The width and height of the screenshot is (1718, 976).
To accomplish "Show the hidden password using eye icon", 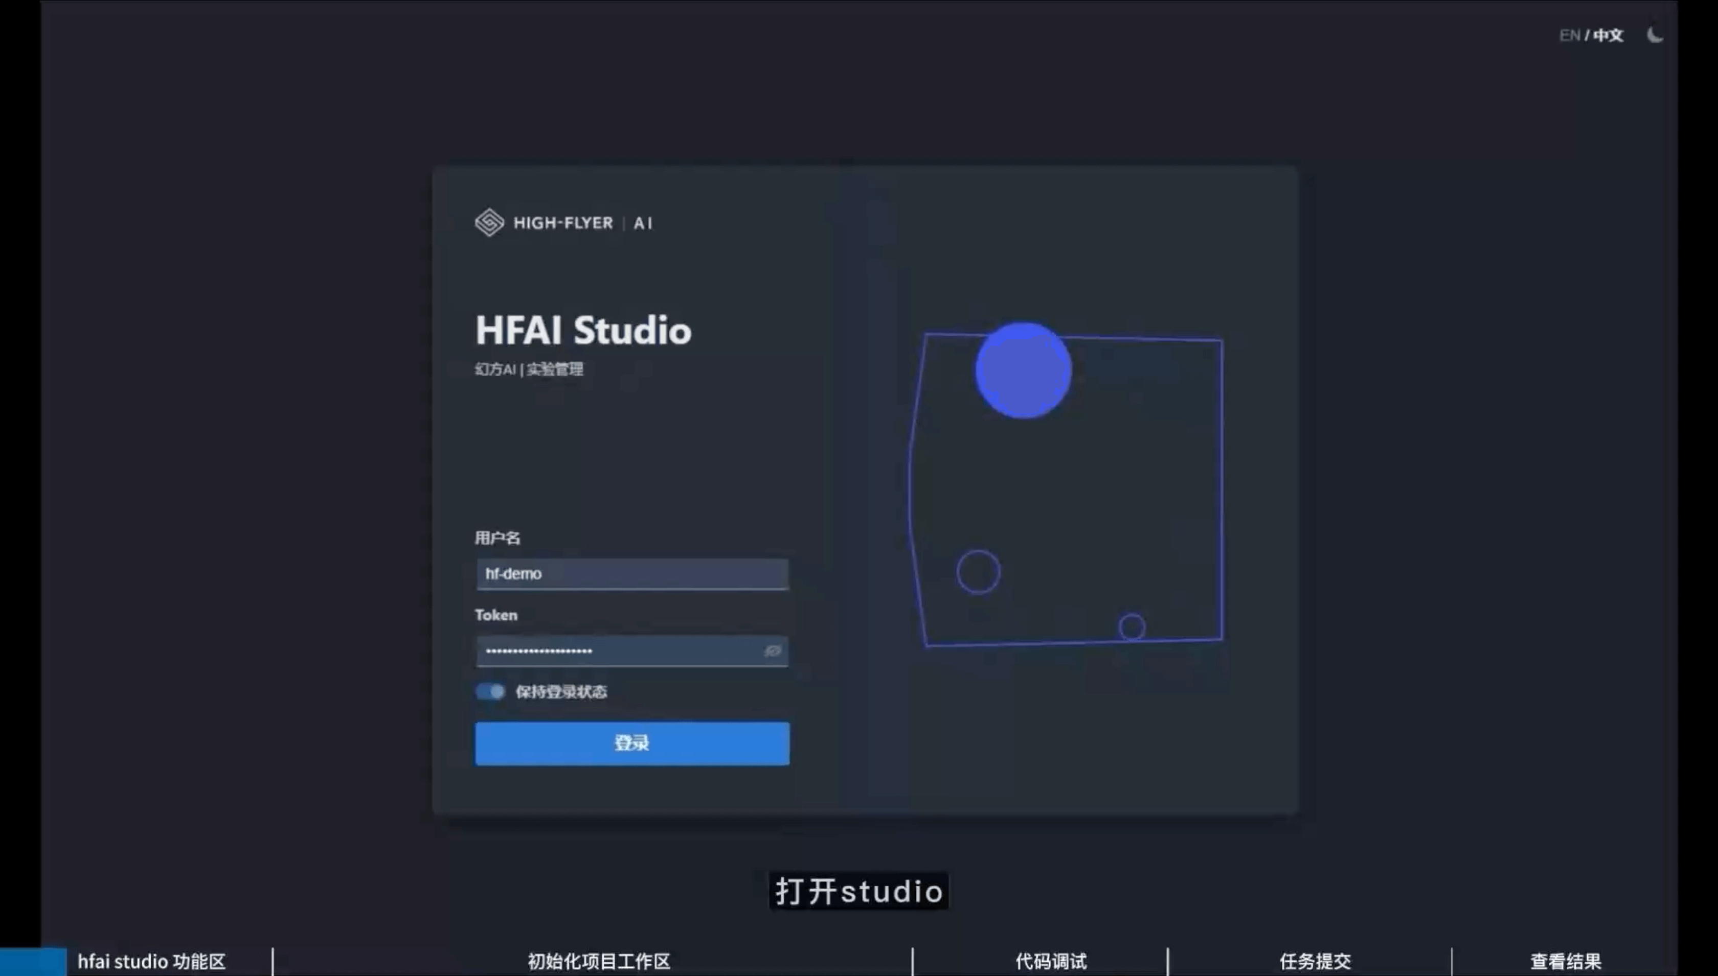I will (773, 651).
